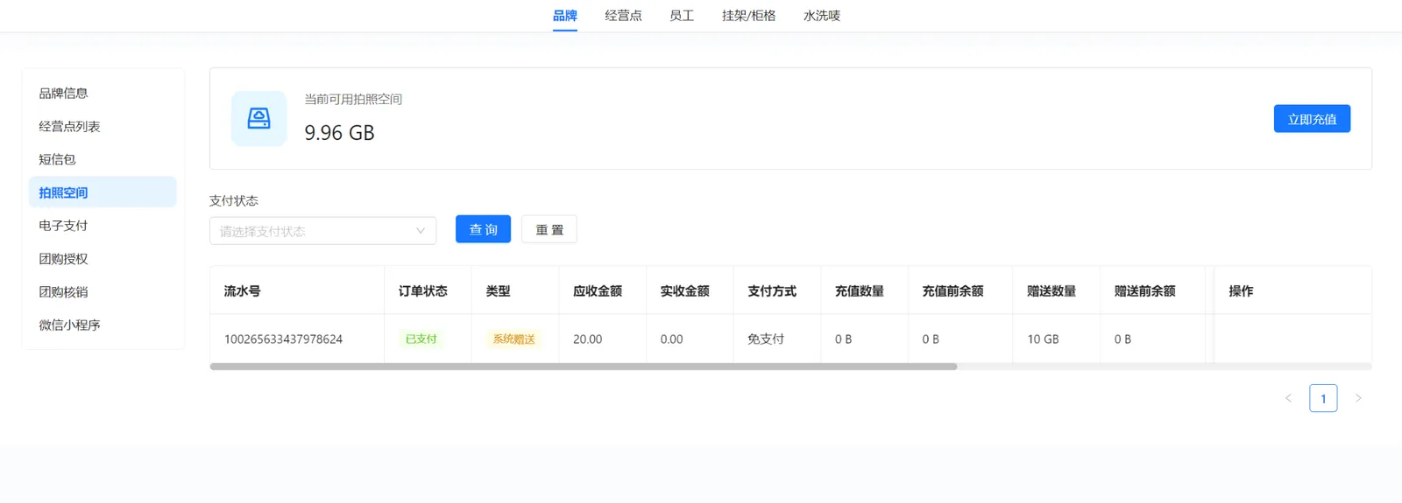Open 电子支付 sidebar item

point(103,226)
